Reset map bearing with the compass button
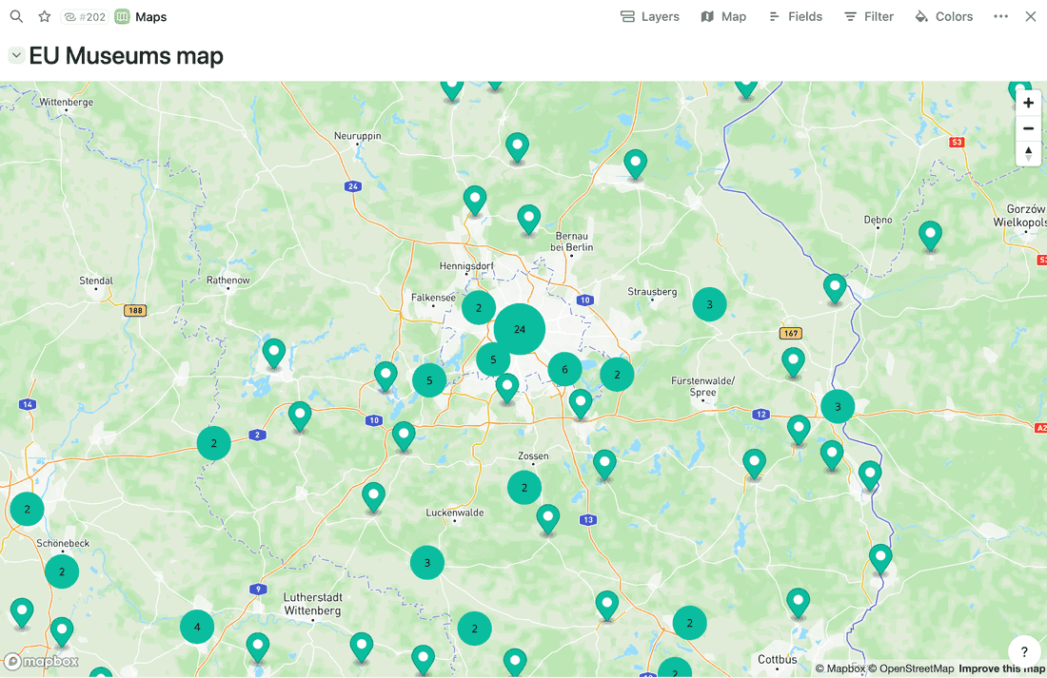This screenshot has height=678, width=1047. 1028,153
